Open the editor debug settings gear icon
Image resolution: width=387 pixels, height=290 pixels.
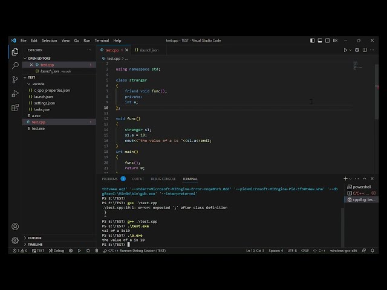pos(357,50)
